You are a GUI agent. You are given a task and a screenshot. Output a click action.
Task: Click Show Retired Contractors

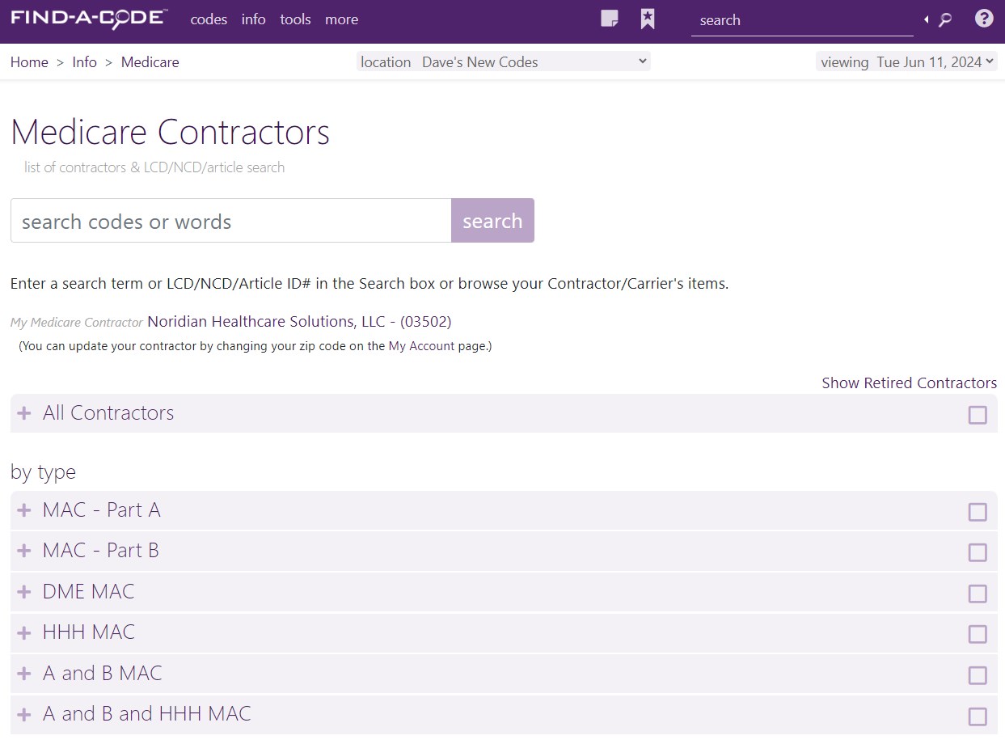[910, 383]
